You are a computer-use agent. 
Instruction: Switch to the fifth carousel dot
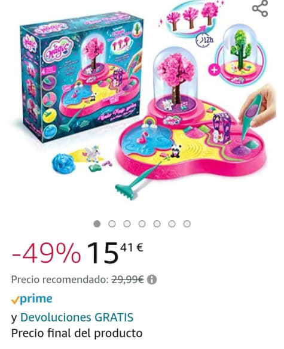(157, 224)
